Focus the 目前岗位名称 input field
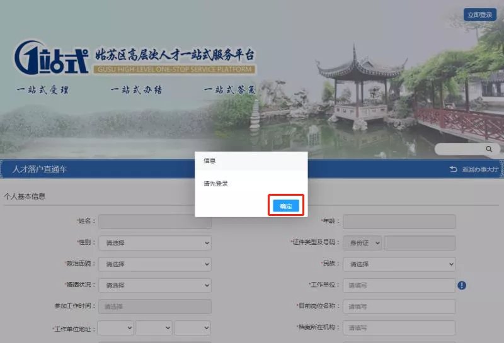Image resolution: width=504 pixels, height=343 pixels. [399, 306]
